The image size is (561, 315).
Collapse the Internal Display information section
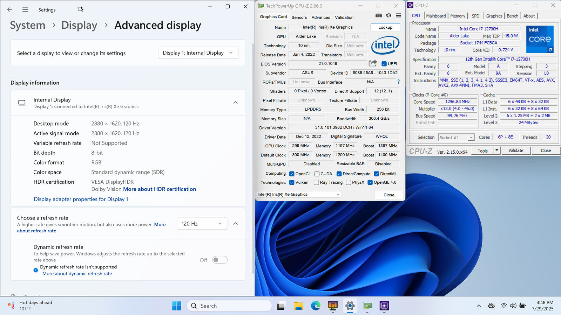point(235,103)
